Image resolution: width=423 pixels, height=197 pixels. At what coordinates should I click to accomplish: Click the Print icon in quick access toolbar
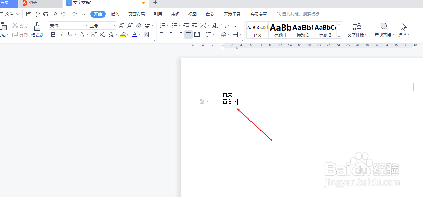[x=46, y=14]
